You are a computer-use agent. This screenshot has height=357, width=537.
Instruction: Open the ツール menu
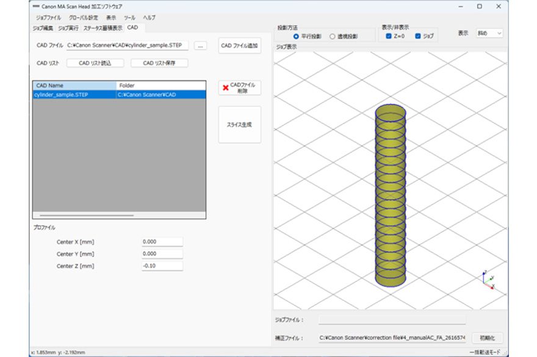click(x=129, y=18)
